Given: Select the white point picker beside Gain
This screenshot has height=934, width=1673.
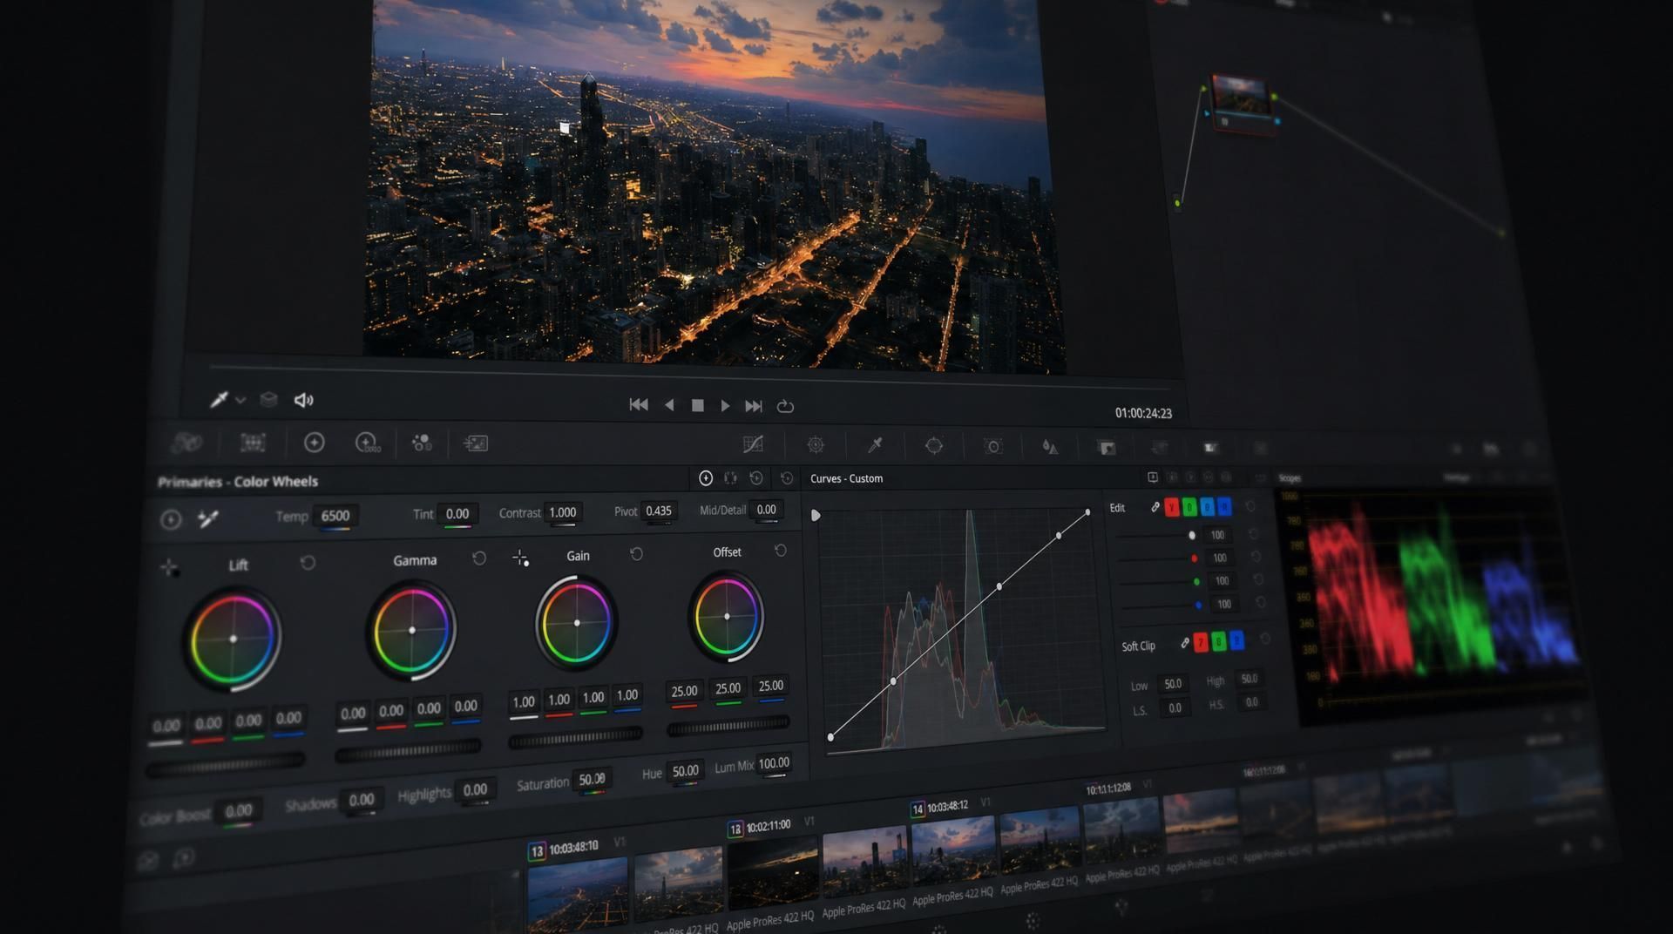Looking at the screenshot, I should [520, 558].
